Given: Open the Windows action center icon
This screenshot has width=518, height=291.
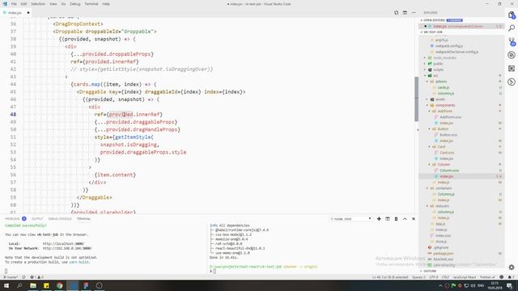Looking at the screenshot, I should [x=510, y=285].
